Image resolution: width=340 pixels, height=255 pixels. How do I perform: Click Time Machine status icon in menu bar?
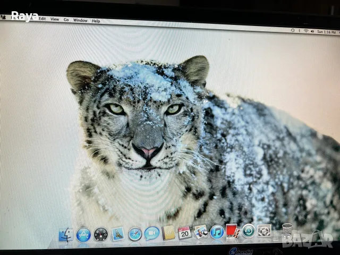[293, 30]
